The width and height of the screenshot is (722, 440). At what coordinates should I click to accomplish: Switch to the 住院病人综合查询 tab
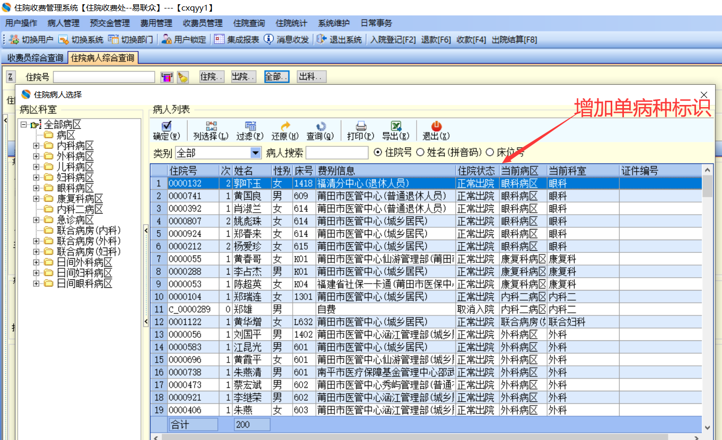click(103, 58)
